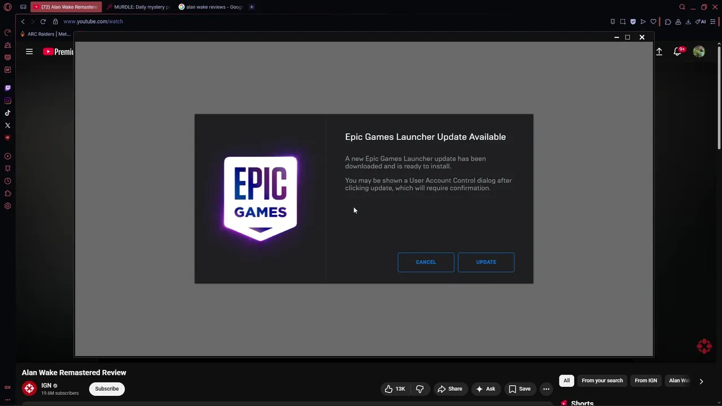The height and width of the screenshot is (406, 722).
Task: Select the From your search chip
Action: coord(602,381)
